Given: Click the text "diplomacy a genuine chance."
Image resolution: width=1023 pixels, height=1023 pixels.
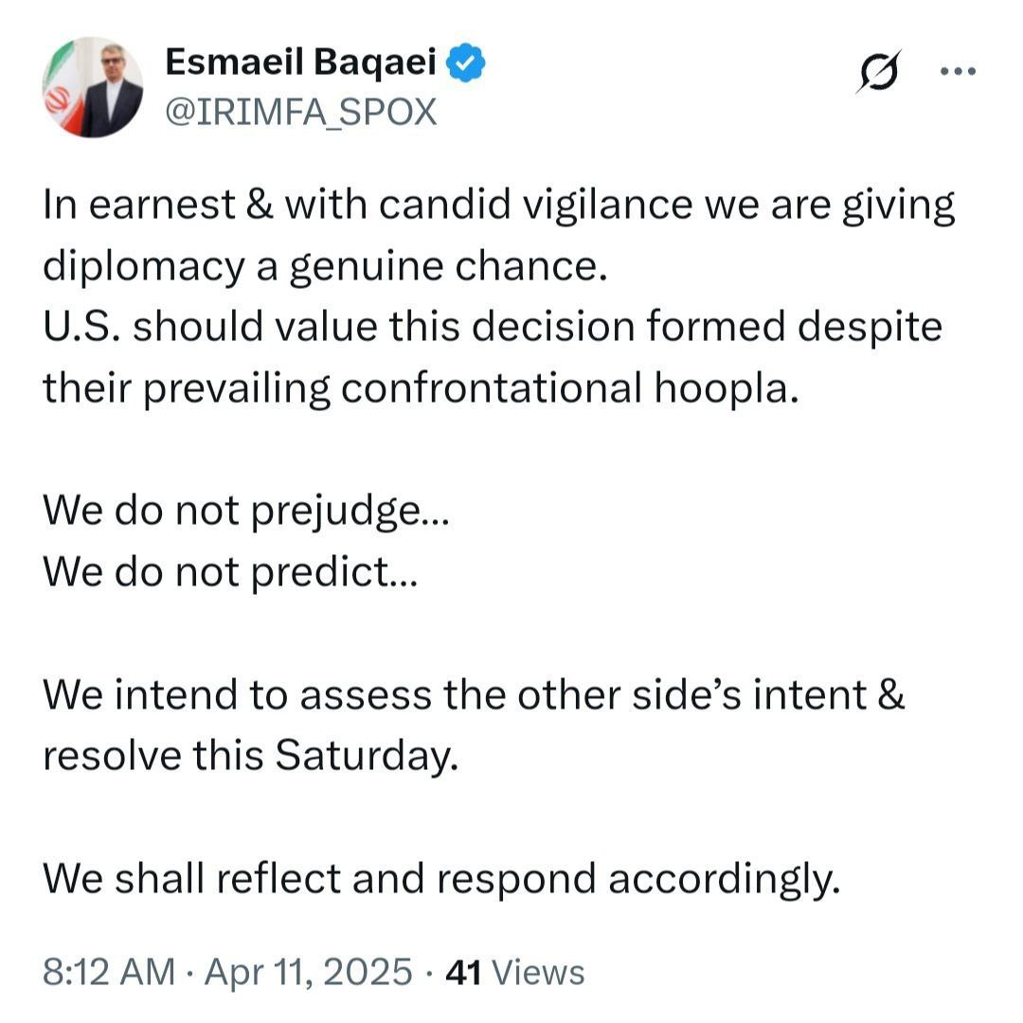Looking at the screenshot, I should (323, 267).
